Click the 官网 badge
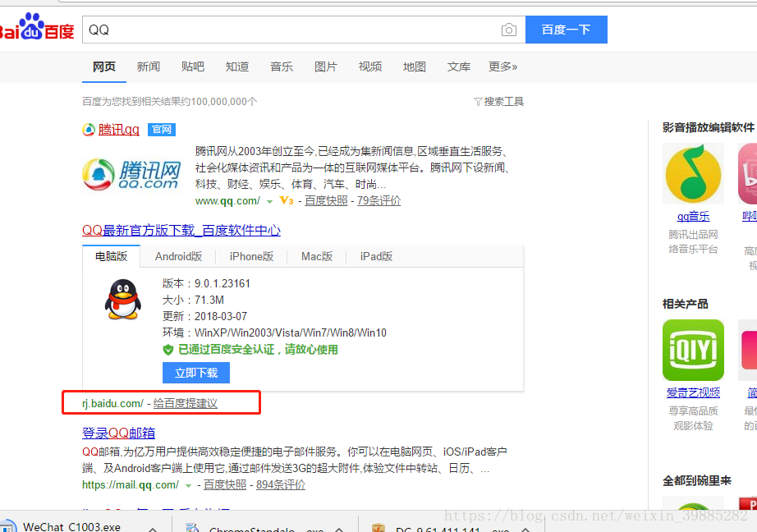757x532 pixels. coord(161,130)
